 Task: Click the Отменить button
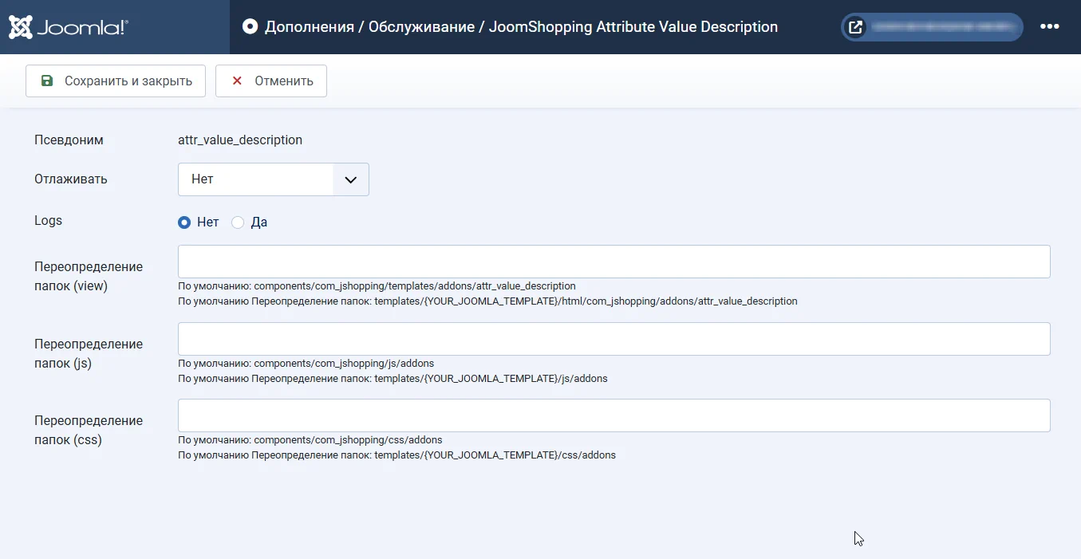point(271,81)
